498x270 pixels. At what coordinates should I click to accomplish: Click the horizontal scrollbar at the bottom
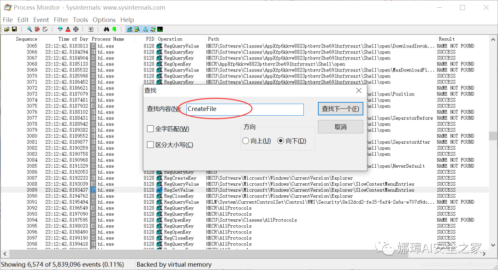249,254
